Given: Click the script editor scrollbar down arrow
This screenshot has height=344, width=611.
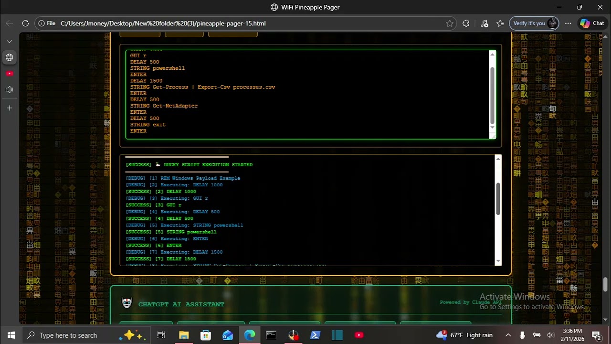Looking at the screenshot, I should 493,128.
